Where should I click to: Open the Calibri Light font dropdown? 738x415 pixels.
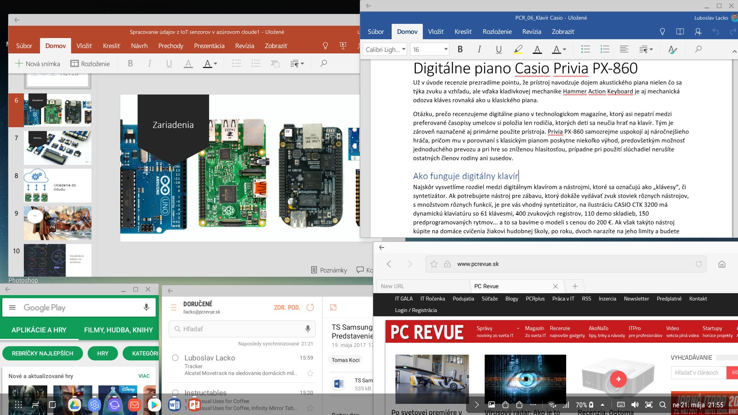[404, 49]
